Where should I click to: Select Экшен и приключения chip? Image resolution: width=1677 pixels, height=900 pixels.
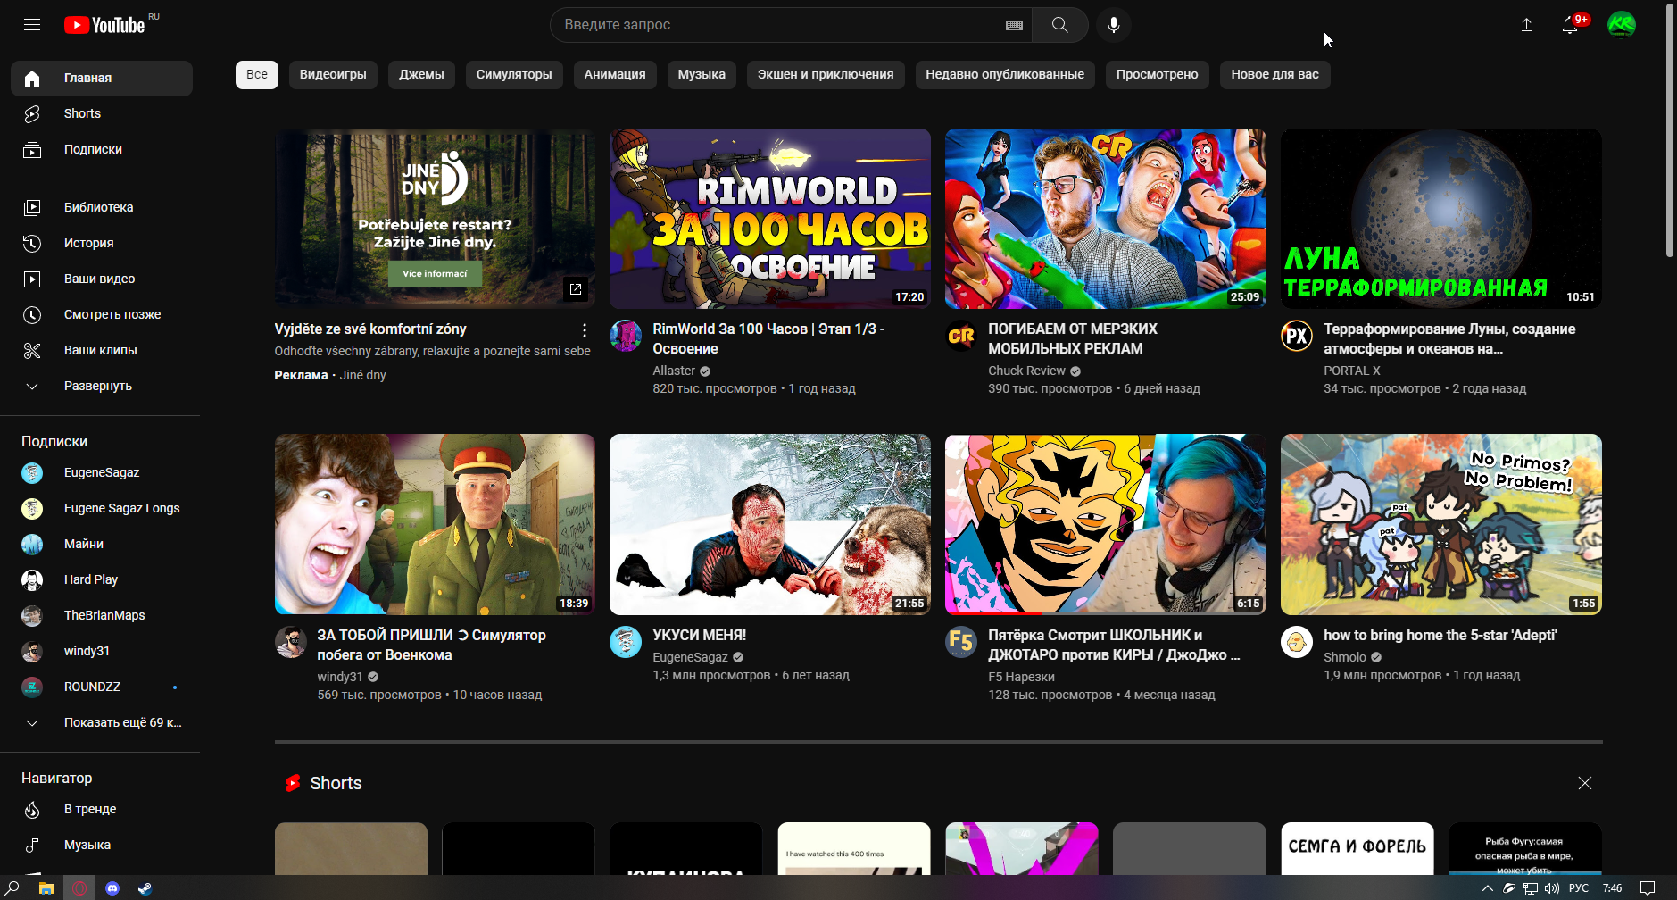coord(826,75)
